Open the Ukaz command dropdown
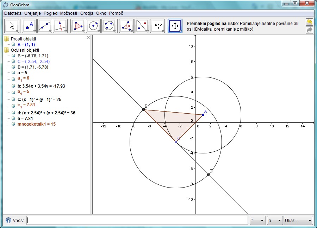Viewport: 317px width, 228px height. pos(298,221)
